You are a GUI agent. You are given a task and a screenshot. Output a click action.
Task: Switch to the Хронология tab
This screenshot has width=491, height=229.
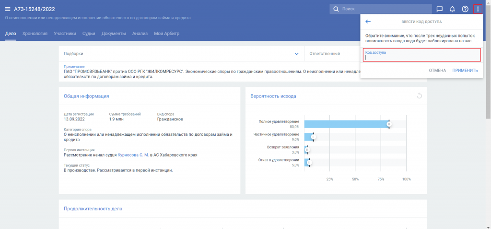(x=35, y=34)
